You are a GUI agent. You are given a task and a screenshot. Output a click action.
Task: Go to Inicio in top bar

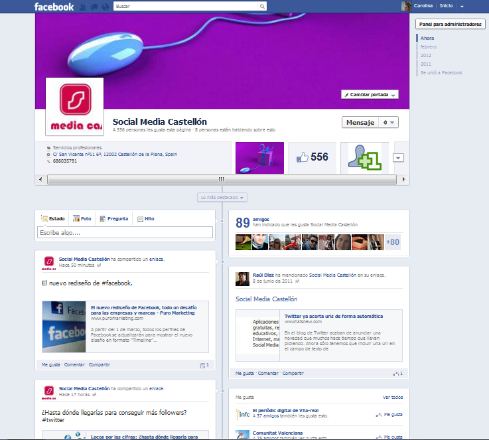pos(447,5)
